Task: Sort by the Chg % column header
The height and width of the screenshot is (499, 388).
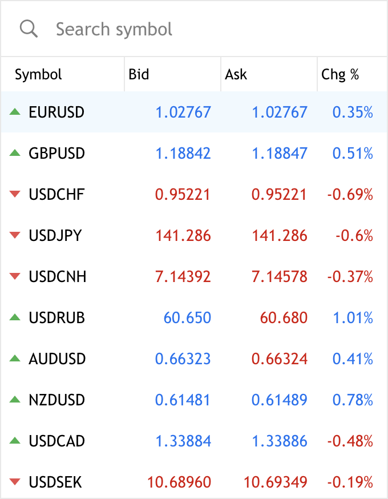Action: click(x=340, y=75)
